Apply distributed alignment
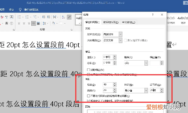 click(38, 24)
